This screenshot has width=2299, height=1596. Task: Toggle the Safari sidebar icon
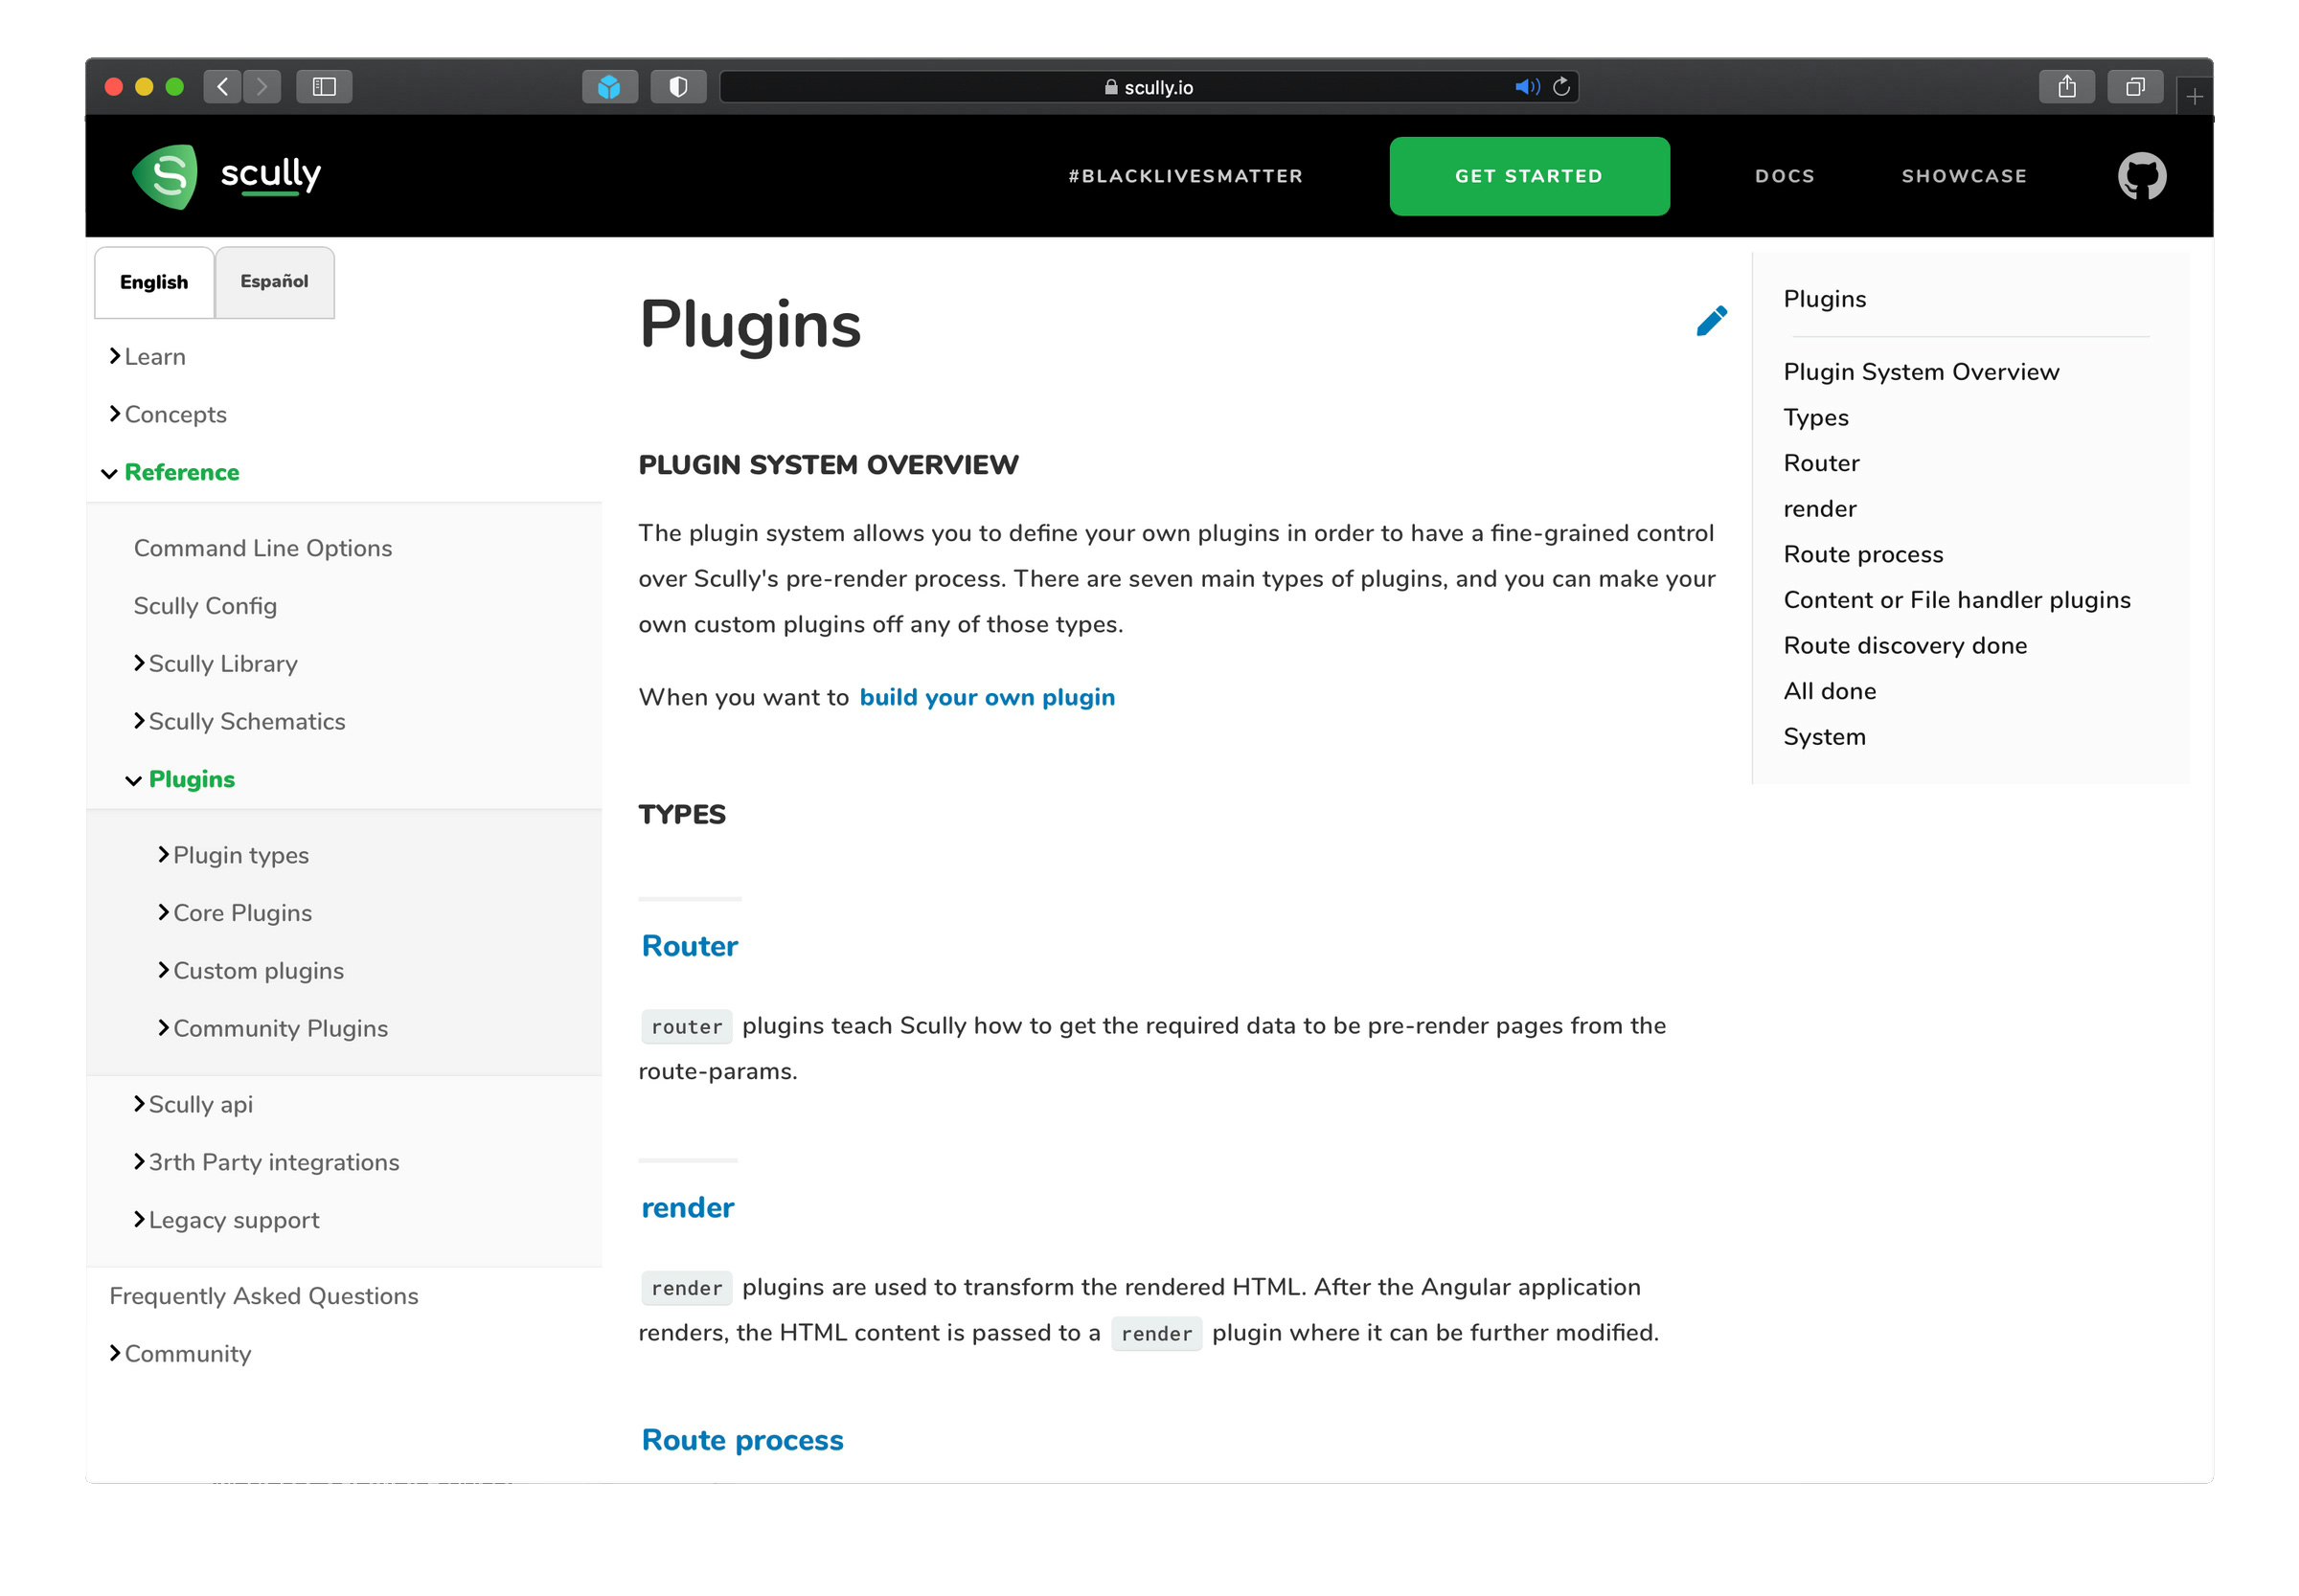323,87
